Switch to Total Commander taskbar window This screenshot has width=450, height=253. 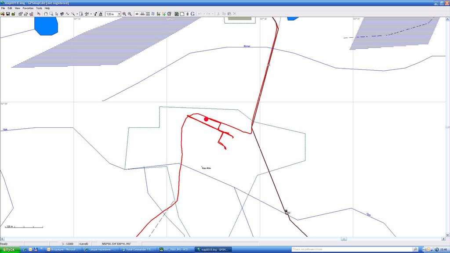[139, 249]
